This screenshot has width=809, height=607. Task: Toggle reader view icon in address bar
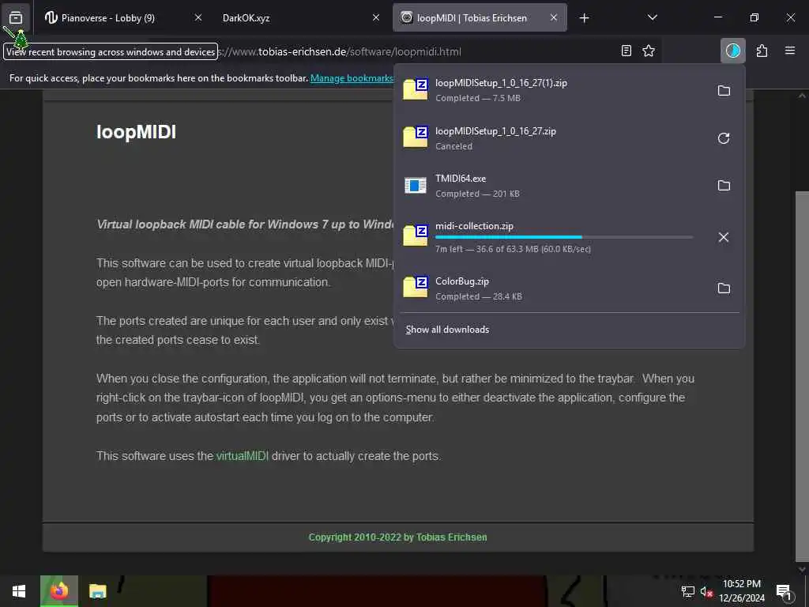[x=627, y=51]
